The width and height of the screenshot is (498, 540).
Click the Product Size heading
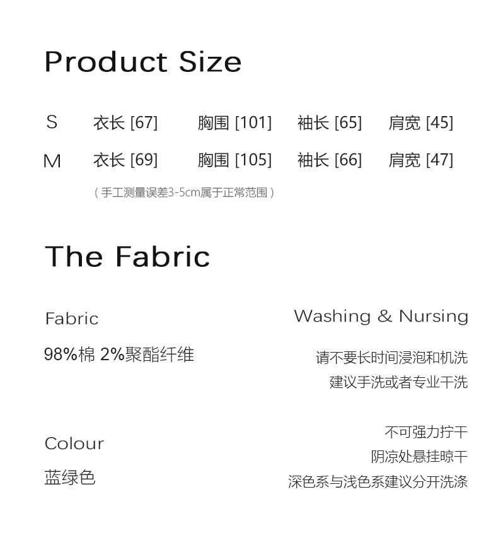[143, 62]
